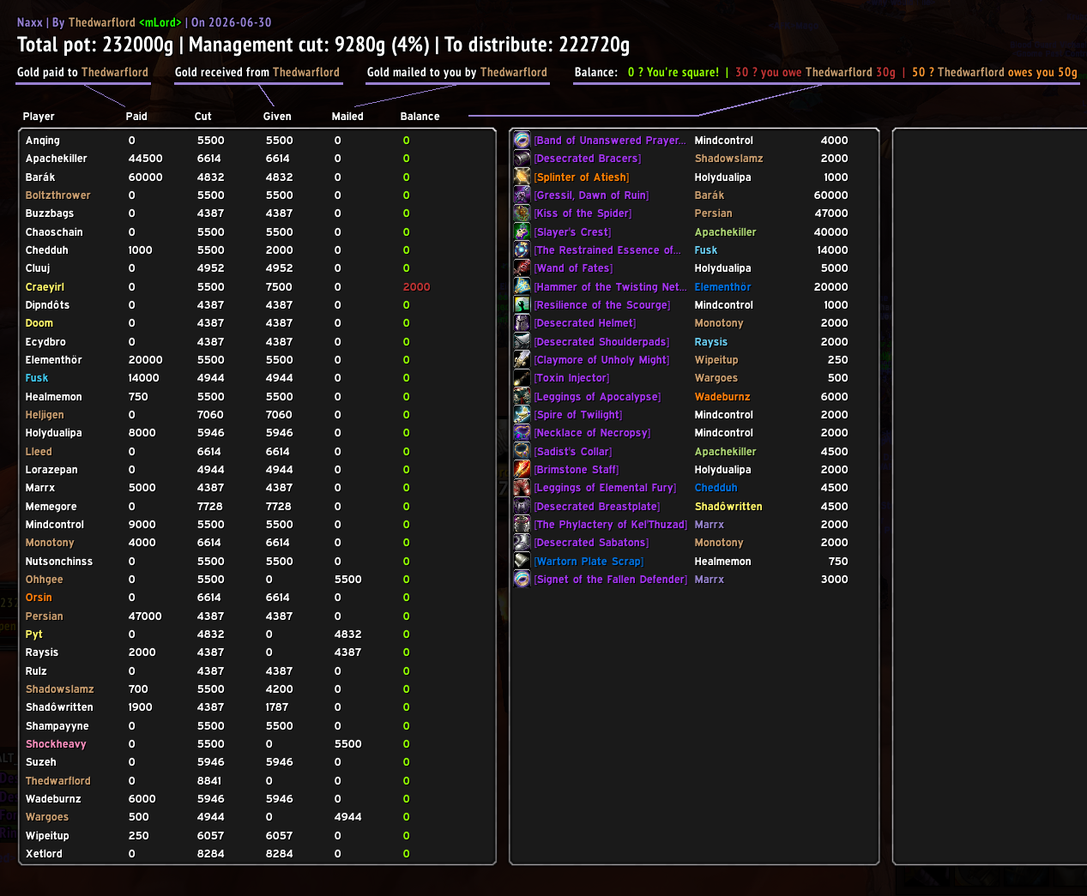
Task: Click the Band of Unanswered Prayers item icon
Action: (x=522, y=140)
